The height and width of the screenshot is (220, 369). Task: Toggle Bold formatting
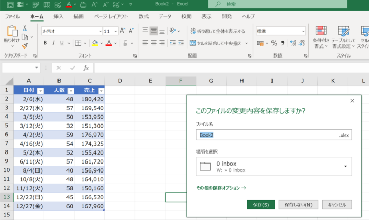click(45, 43)
